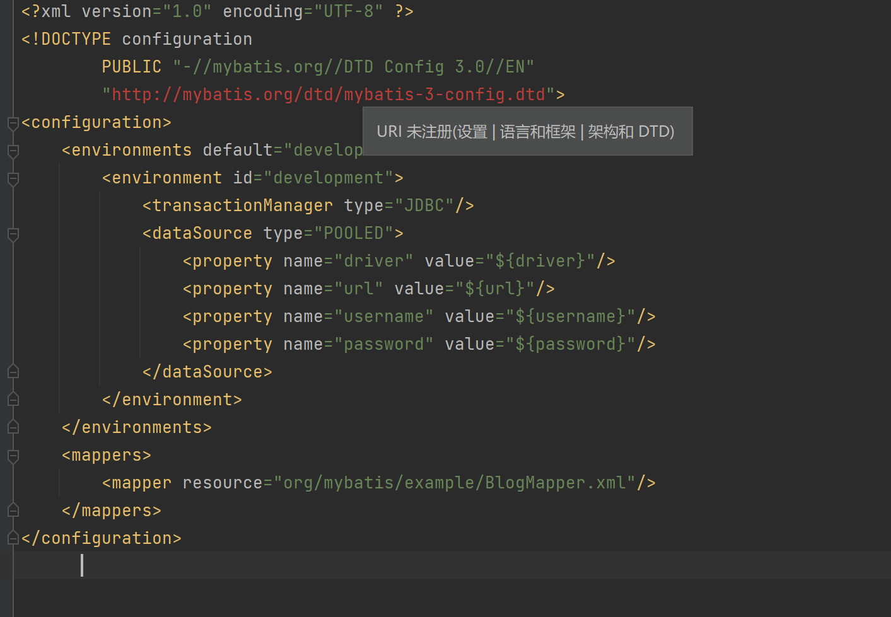Click the mybatis-3-config.dtd URL text
This screenshot has height=617, width=891.
(328, 94)
